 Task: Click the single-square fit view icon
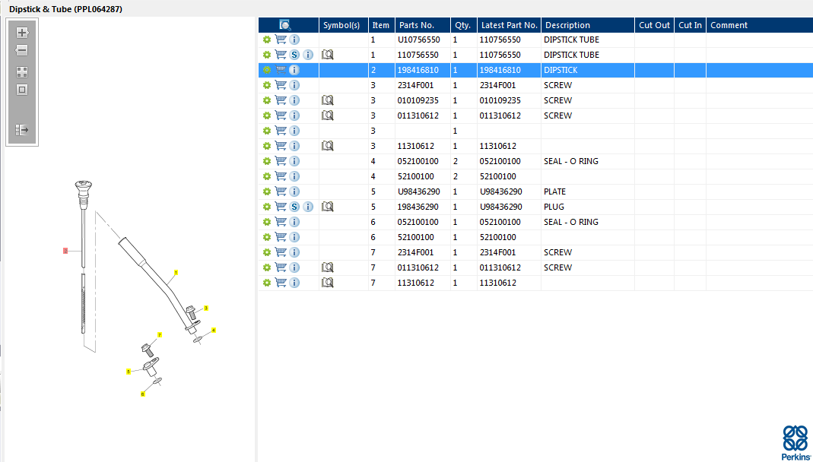coord(22,90)
